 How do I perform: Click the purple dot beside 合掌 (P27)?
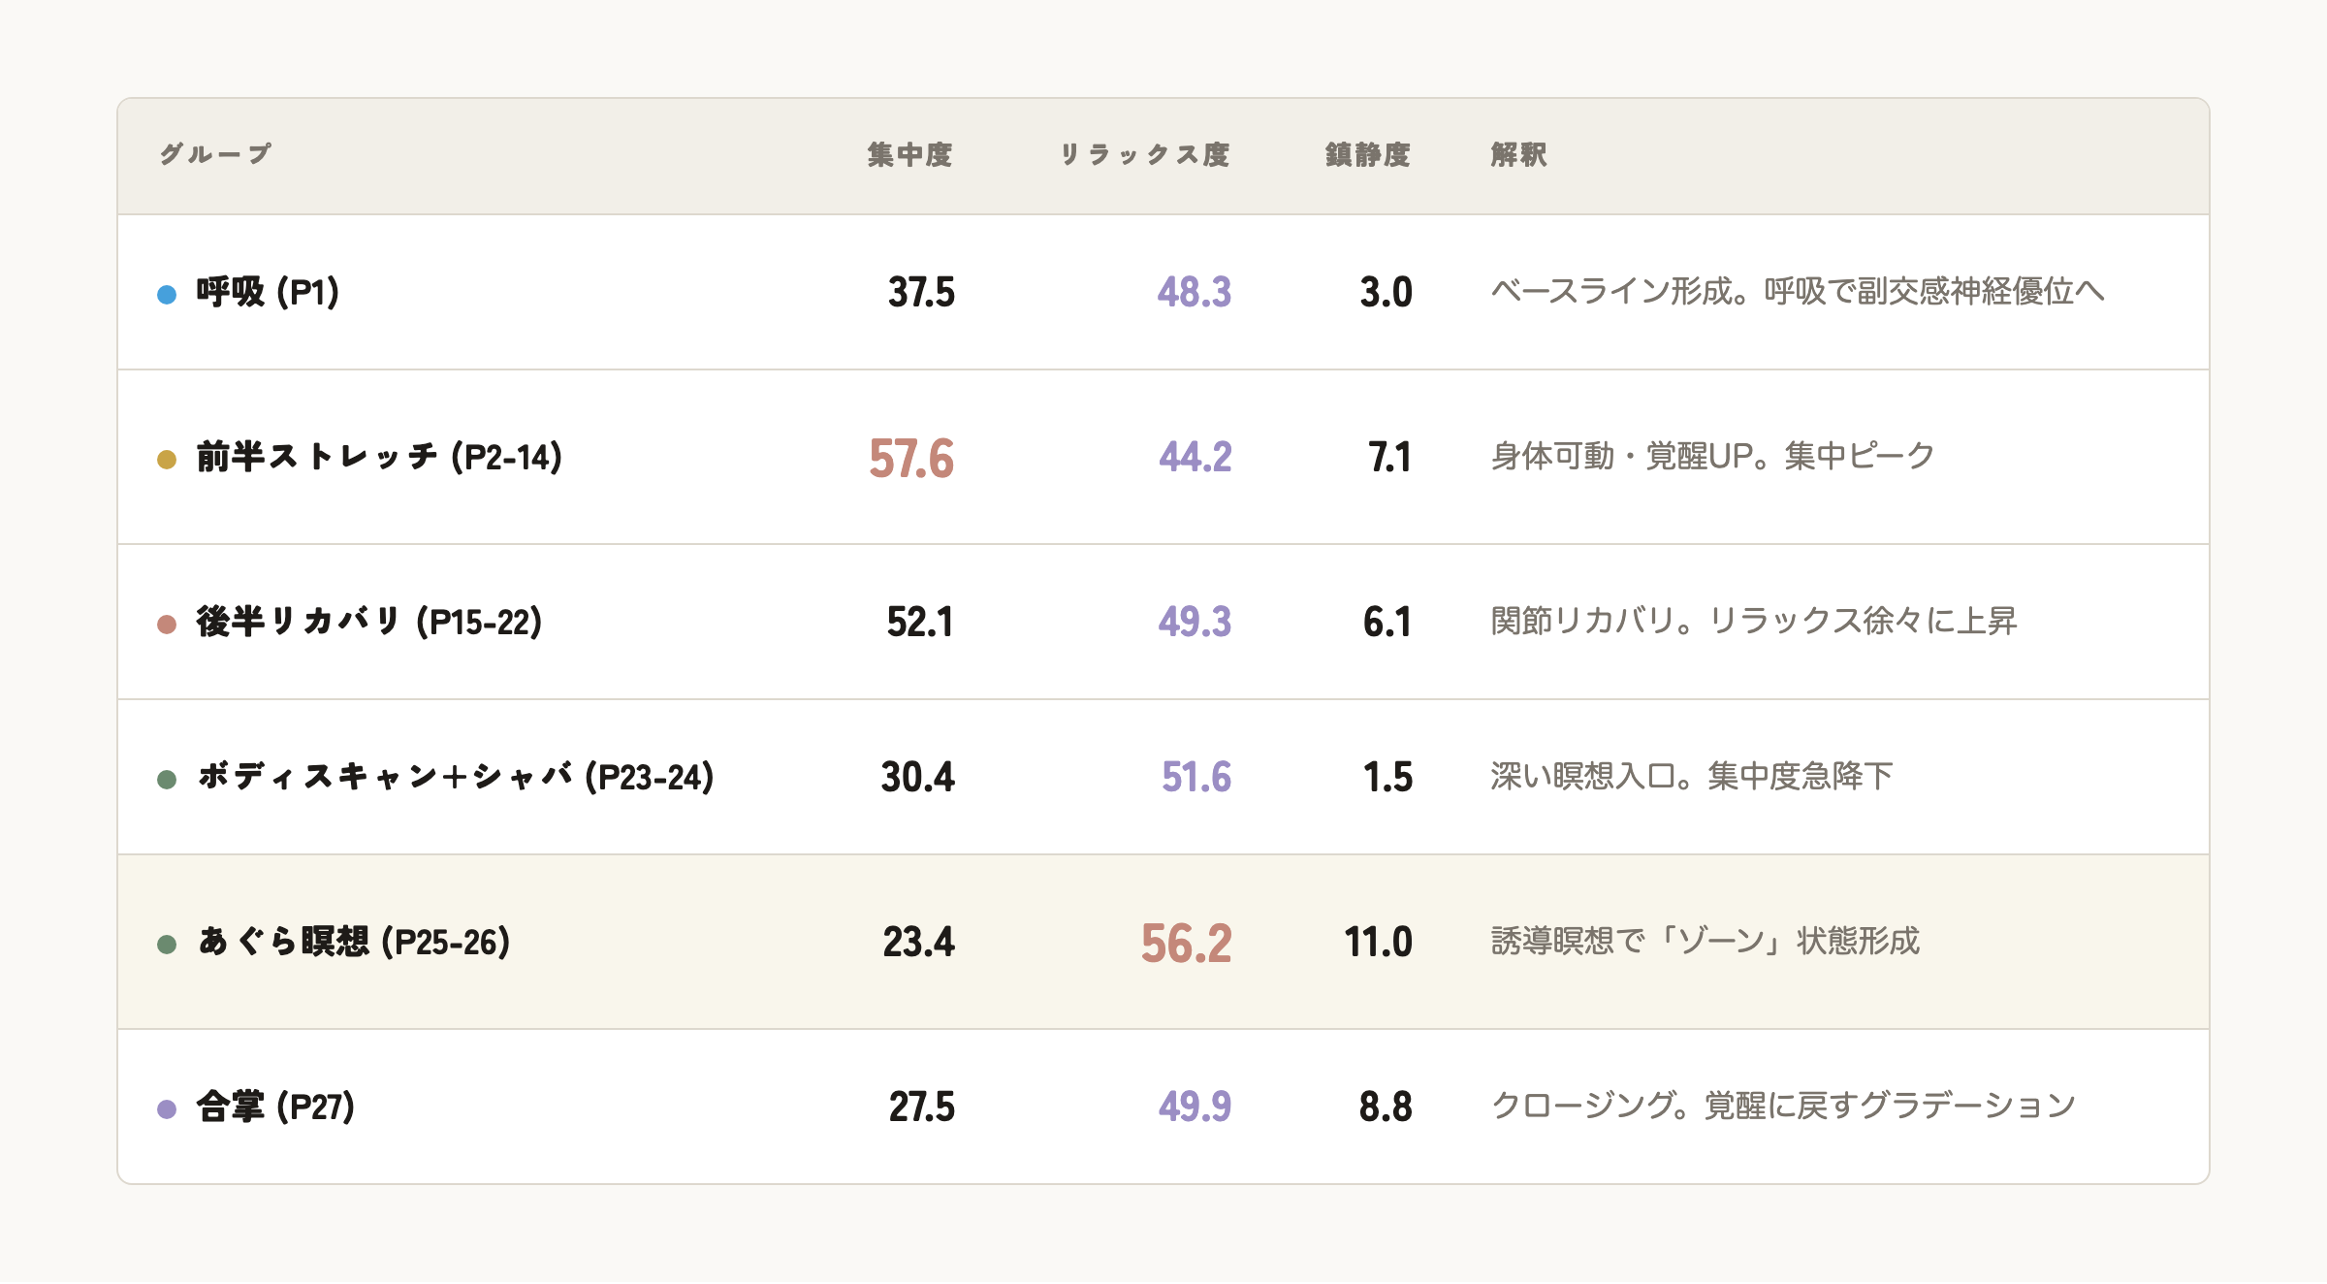click(x=167, y=1108)
